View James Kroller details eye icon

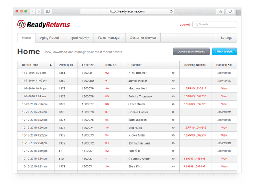point(173,81)
